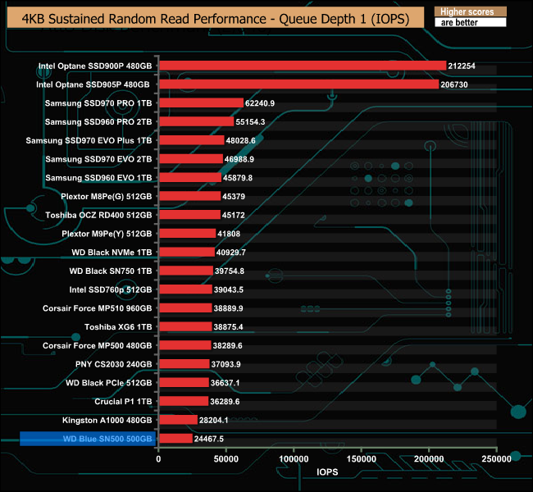Viewport: 533px width, 492px height.
Task: Click the 206730 value label
Action: (454, 84)
